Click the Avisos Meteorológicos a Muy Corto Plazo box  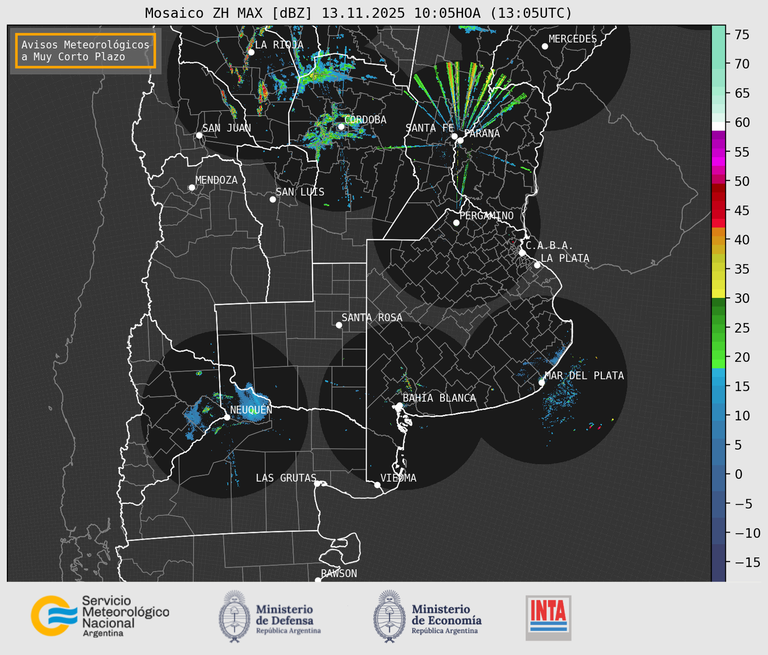coord(86,51)
